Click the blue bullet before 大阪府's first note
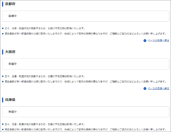This screenshot has height=132, width=171. tap(3, 76)
